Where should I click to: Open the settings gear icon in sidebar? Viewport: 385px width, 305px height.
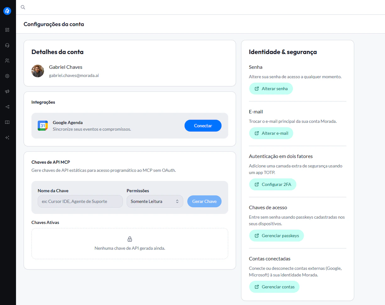(x=7, y=76)
